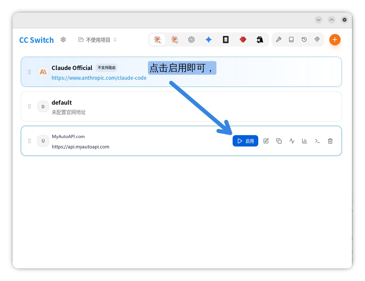Open terminal for MyAutoAPI.com provider
The width and height of the screenshot is (365, 281).
(x=317, y=141)
